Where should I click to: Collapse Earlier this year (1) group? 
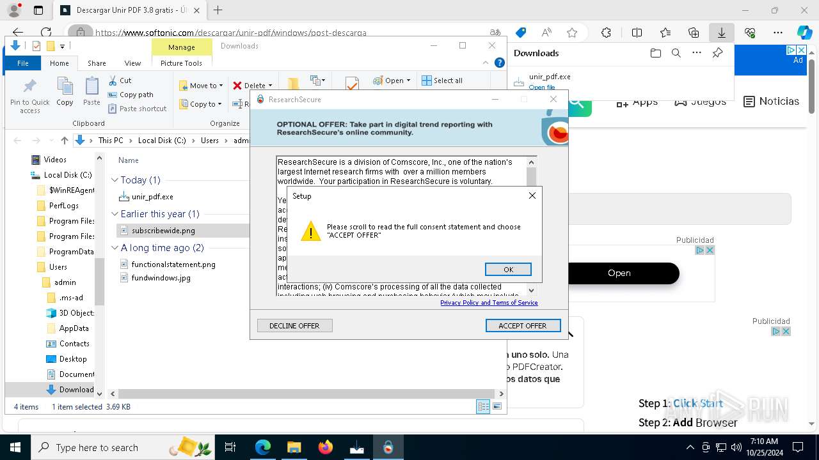click(x=115, y=214)
